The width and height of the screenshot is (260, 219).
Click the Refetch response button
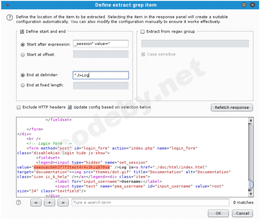tap(232, 107)
